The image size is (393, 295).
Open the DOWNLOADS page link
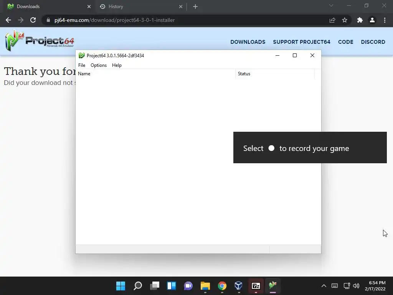pos(248,42)
